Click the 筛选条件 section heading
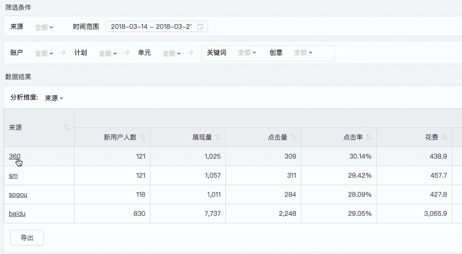 click(x=18, y=7)
